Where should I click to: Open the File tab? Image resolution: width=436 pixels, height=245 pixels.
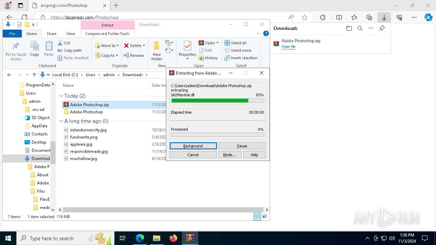[x=12, y=34]
